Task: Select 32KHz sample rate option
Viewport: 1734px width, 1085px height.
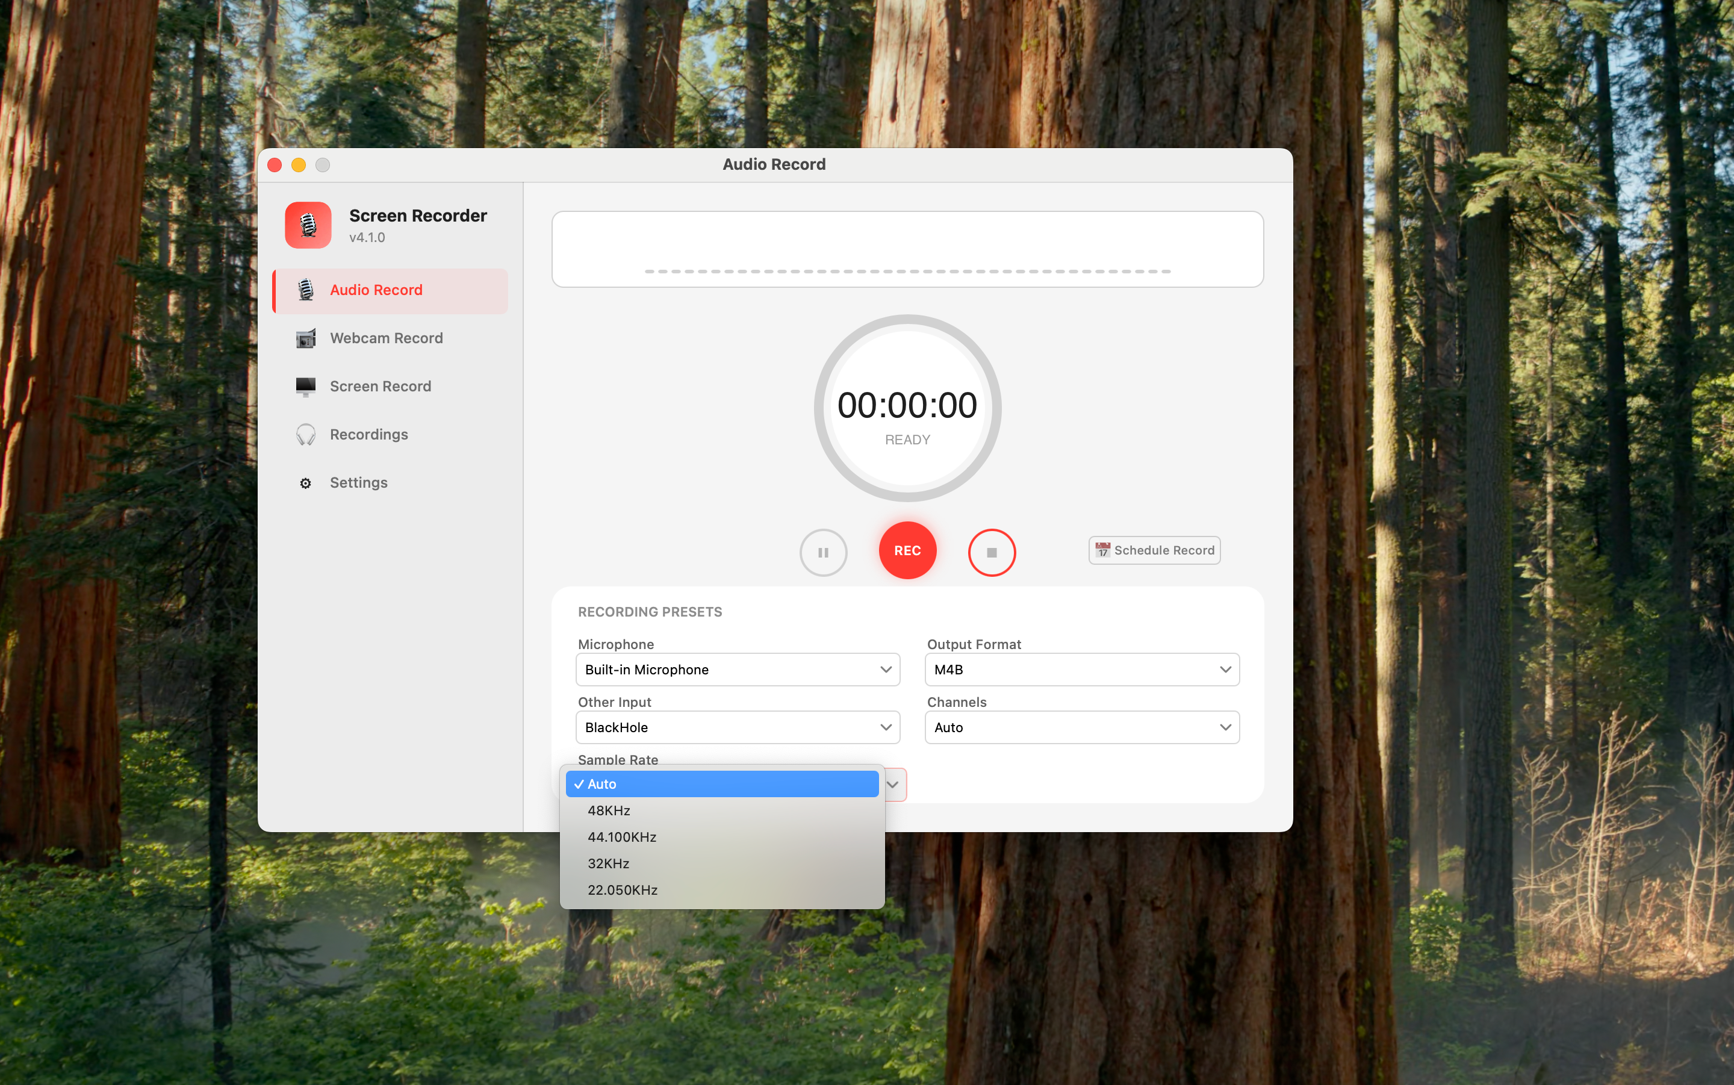Action: click(x=722, y=863)
